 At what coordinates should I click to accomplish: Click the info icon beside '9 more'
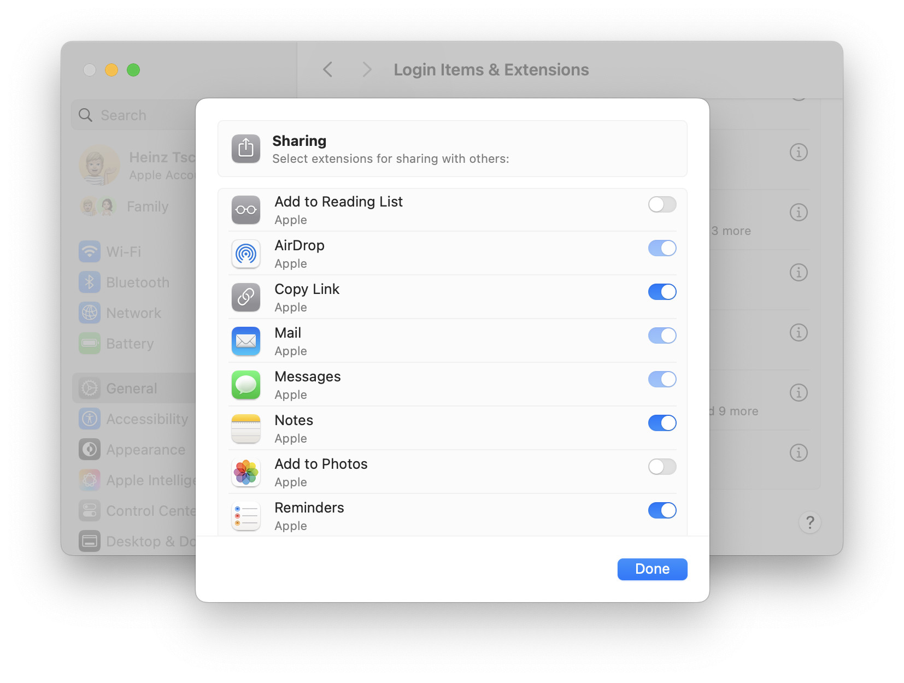tap(799, 392)
